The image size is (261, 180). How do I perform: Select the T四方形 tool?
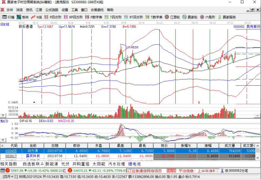coord(113,17)
